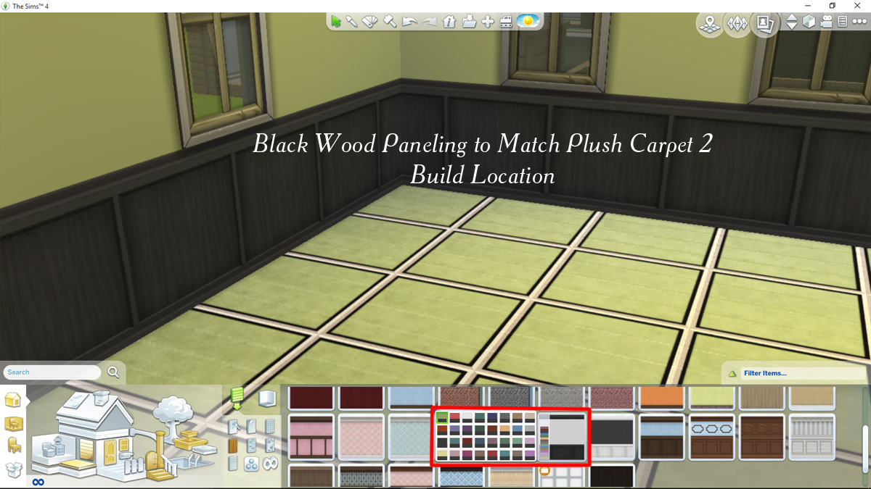Click the Filter Items label
The image size is (871, 489).
(765, 374)
